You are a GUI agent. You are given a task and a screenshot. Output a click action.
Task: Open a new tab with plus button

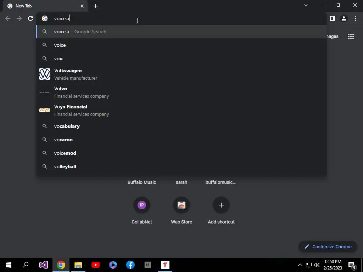pos(96,6)
